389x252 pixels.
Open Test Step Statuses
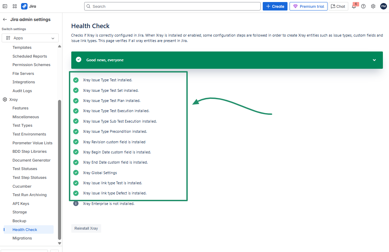(30, 177)
